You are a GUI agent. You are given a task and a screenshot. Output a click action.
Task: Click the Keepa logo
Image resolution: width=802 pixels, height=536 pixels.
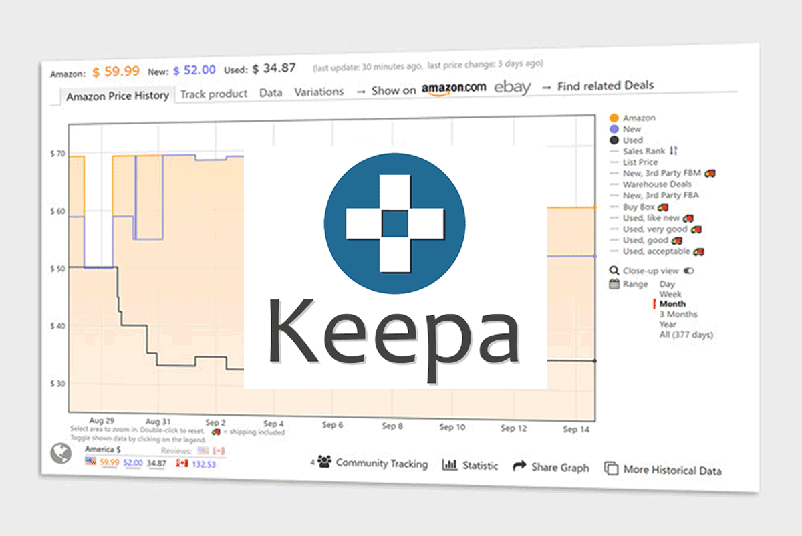pos(394,223)
